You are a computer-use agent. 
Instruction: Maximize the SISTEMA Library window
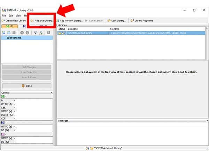coord(194,10)
